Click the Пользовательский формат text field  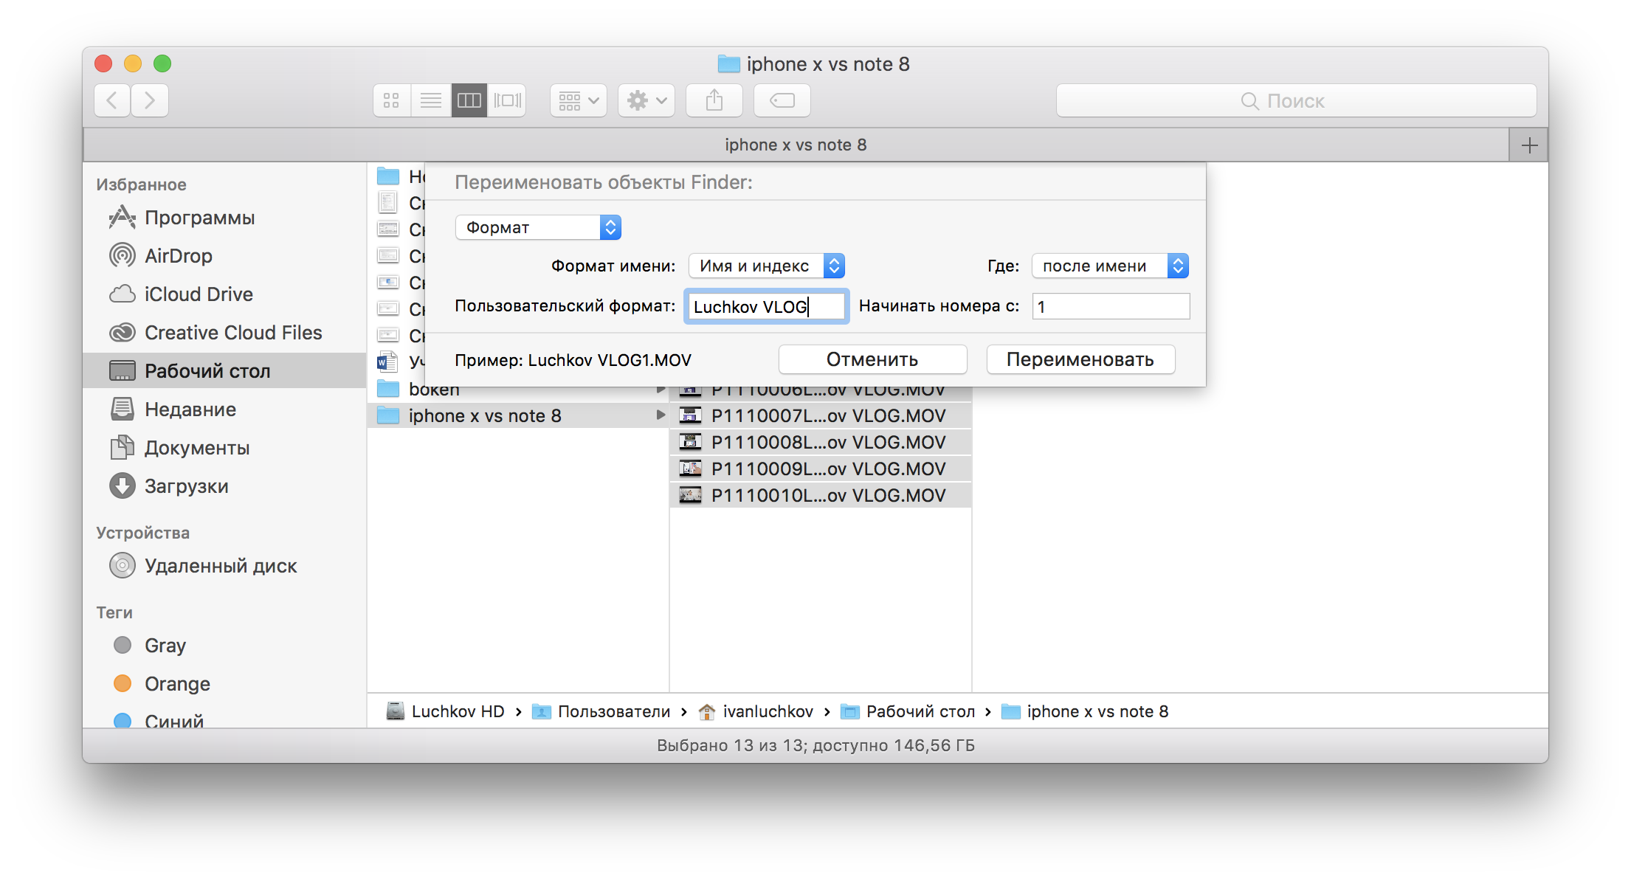[767, 306]
